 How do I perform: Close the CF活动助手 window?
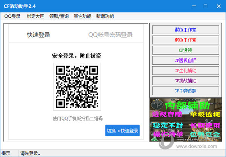pos(218,6)
